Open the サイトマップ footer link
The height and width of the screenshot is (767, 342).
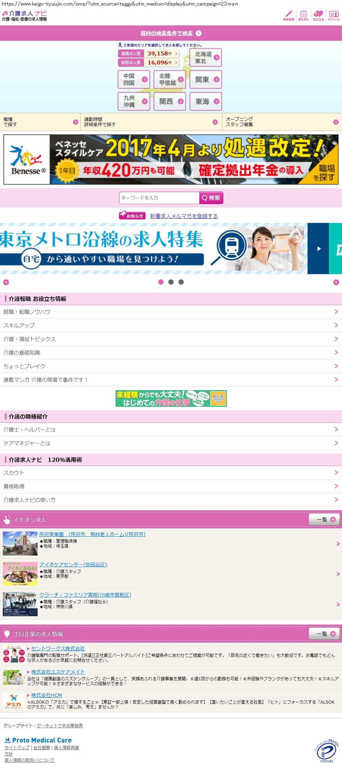[17, 747]
